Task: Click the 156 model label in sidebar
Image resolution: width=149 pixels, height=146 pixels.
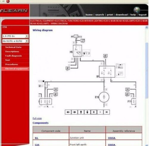Action: tap(5, 27)
